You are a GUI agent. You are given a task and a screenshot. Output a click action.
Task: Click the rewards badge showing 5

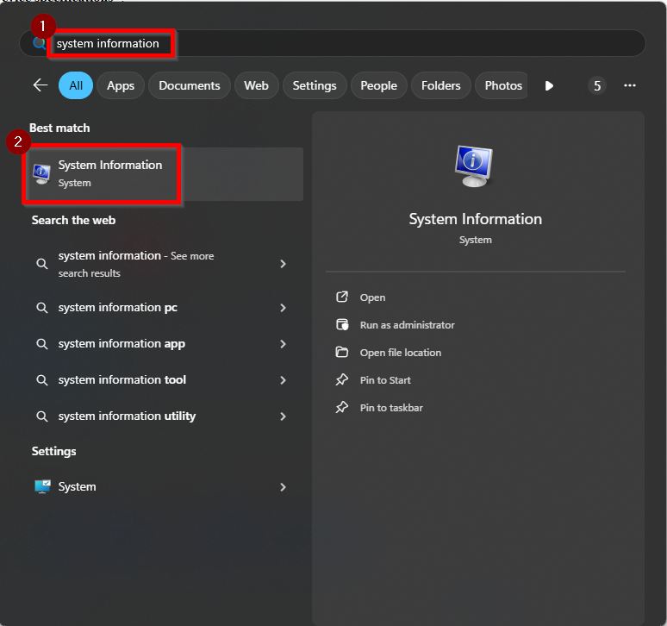pyautogui.click(x=597, y=85)
